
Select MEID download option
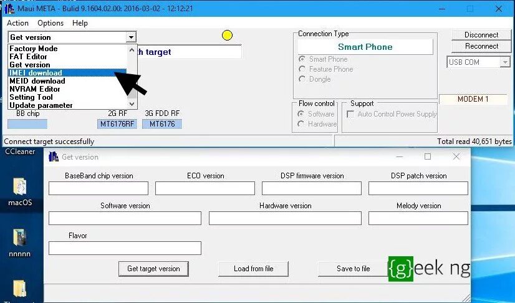[x=67, y=81]
